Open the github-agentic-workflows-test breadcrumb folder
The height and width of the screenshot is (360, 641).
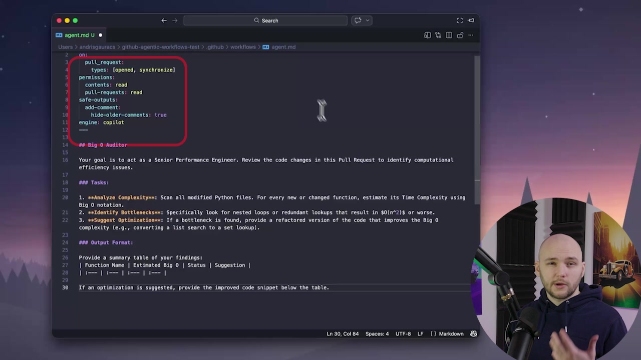(160, 47)
